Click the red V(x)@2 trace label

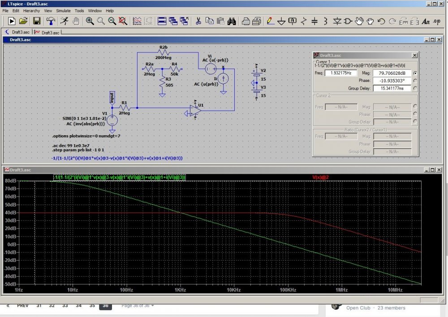tap(320, 177)
